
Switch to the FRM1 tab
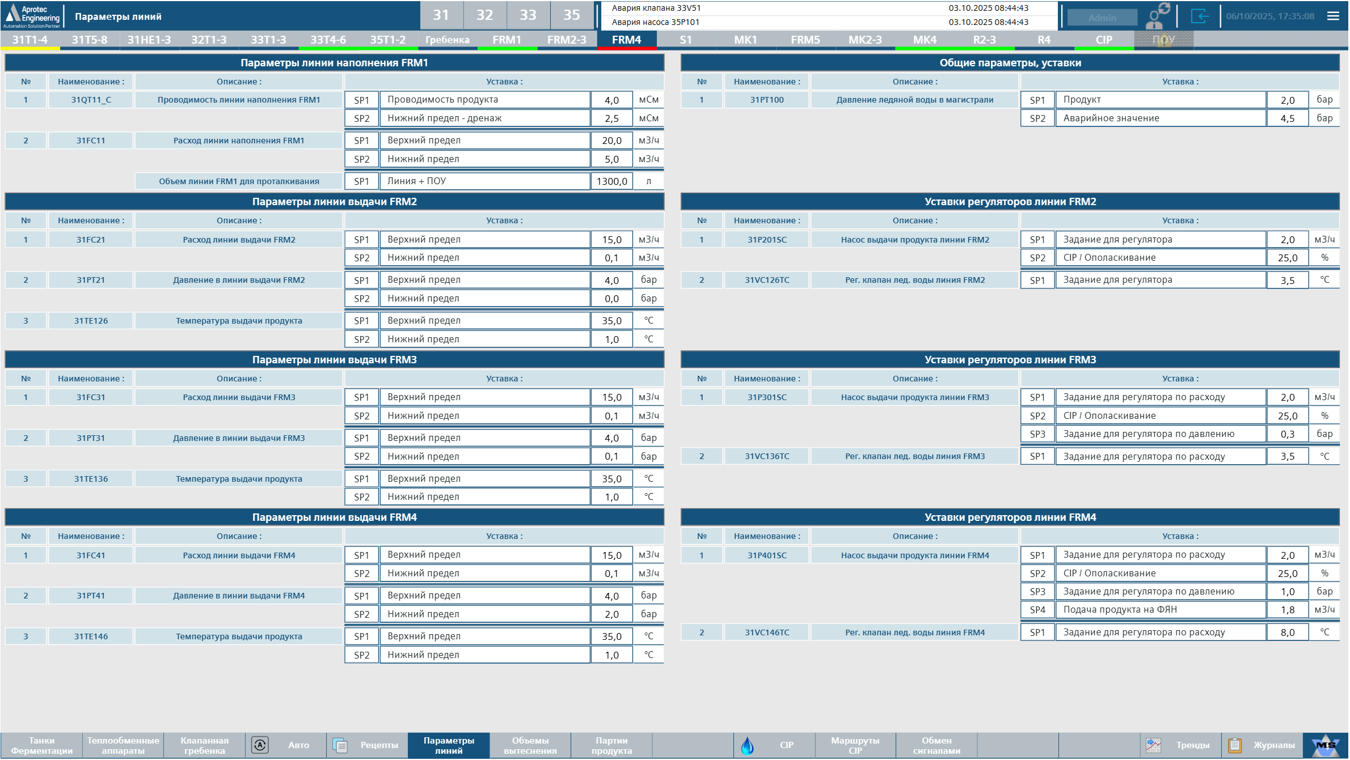[x=508, y=40]
